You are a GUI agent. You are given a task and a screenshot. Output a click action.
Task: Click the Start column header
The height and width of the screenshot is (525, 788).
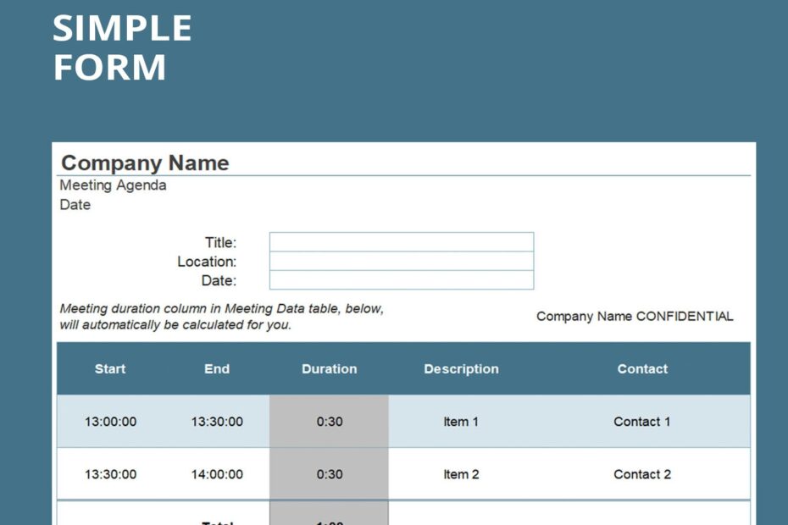(110, 369)
